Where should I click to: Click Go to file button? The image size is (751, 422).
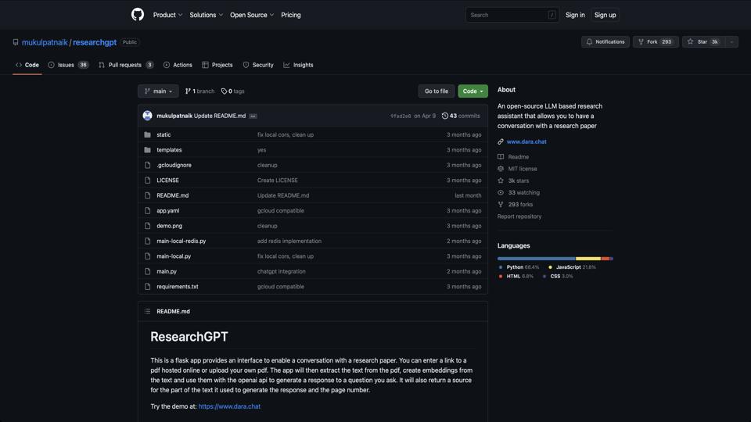click(437, 91)
